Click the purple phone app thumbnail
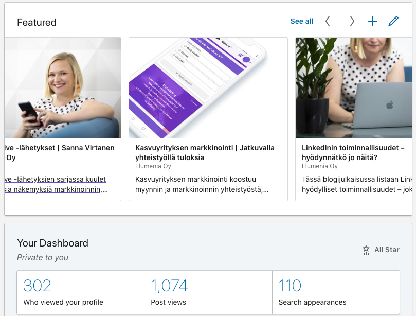The height and width of the screenshot is (316, 416). click(x=208, y=87)
